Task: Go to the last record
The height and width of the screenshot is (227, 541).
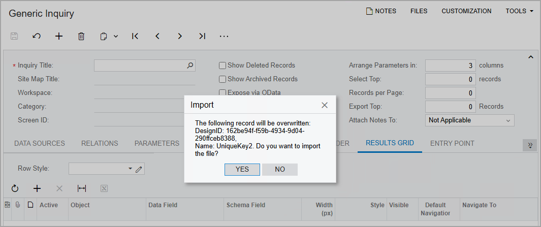Action: click(x=202, y=36)
